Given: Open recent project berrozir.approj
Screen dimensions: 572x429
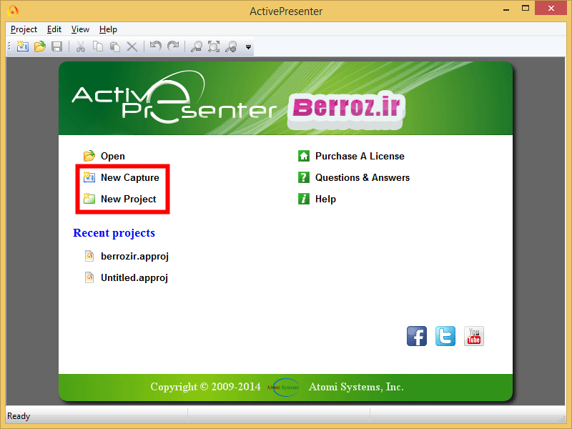Looking at the screenshot, I should pos(134,257).
